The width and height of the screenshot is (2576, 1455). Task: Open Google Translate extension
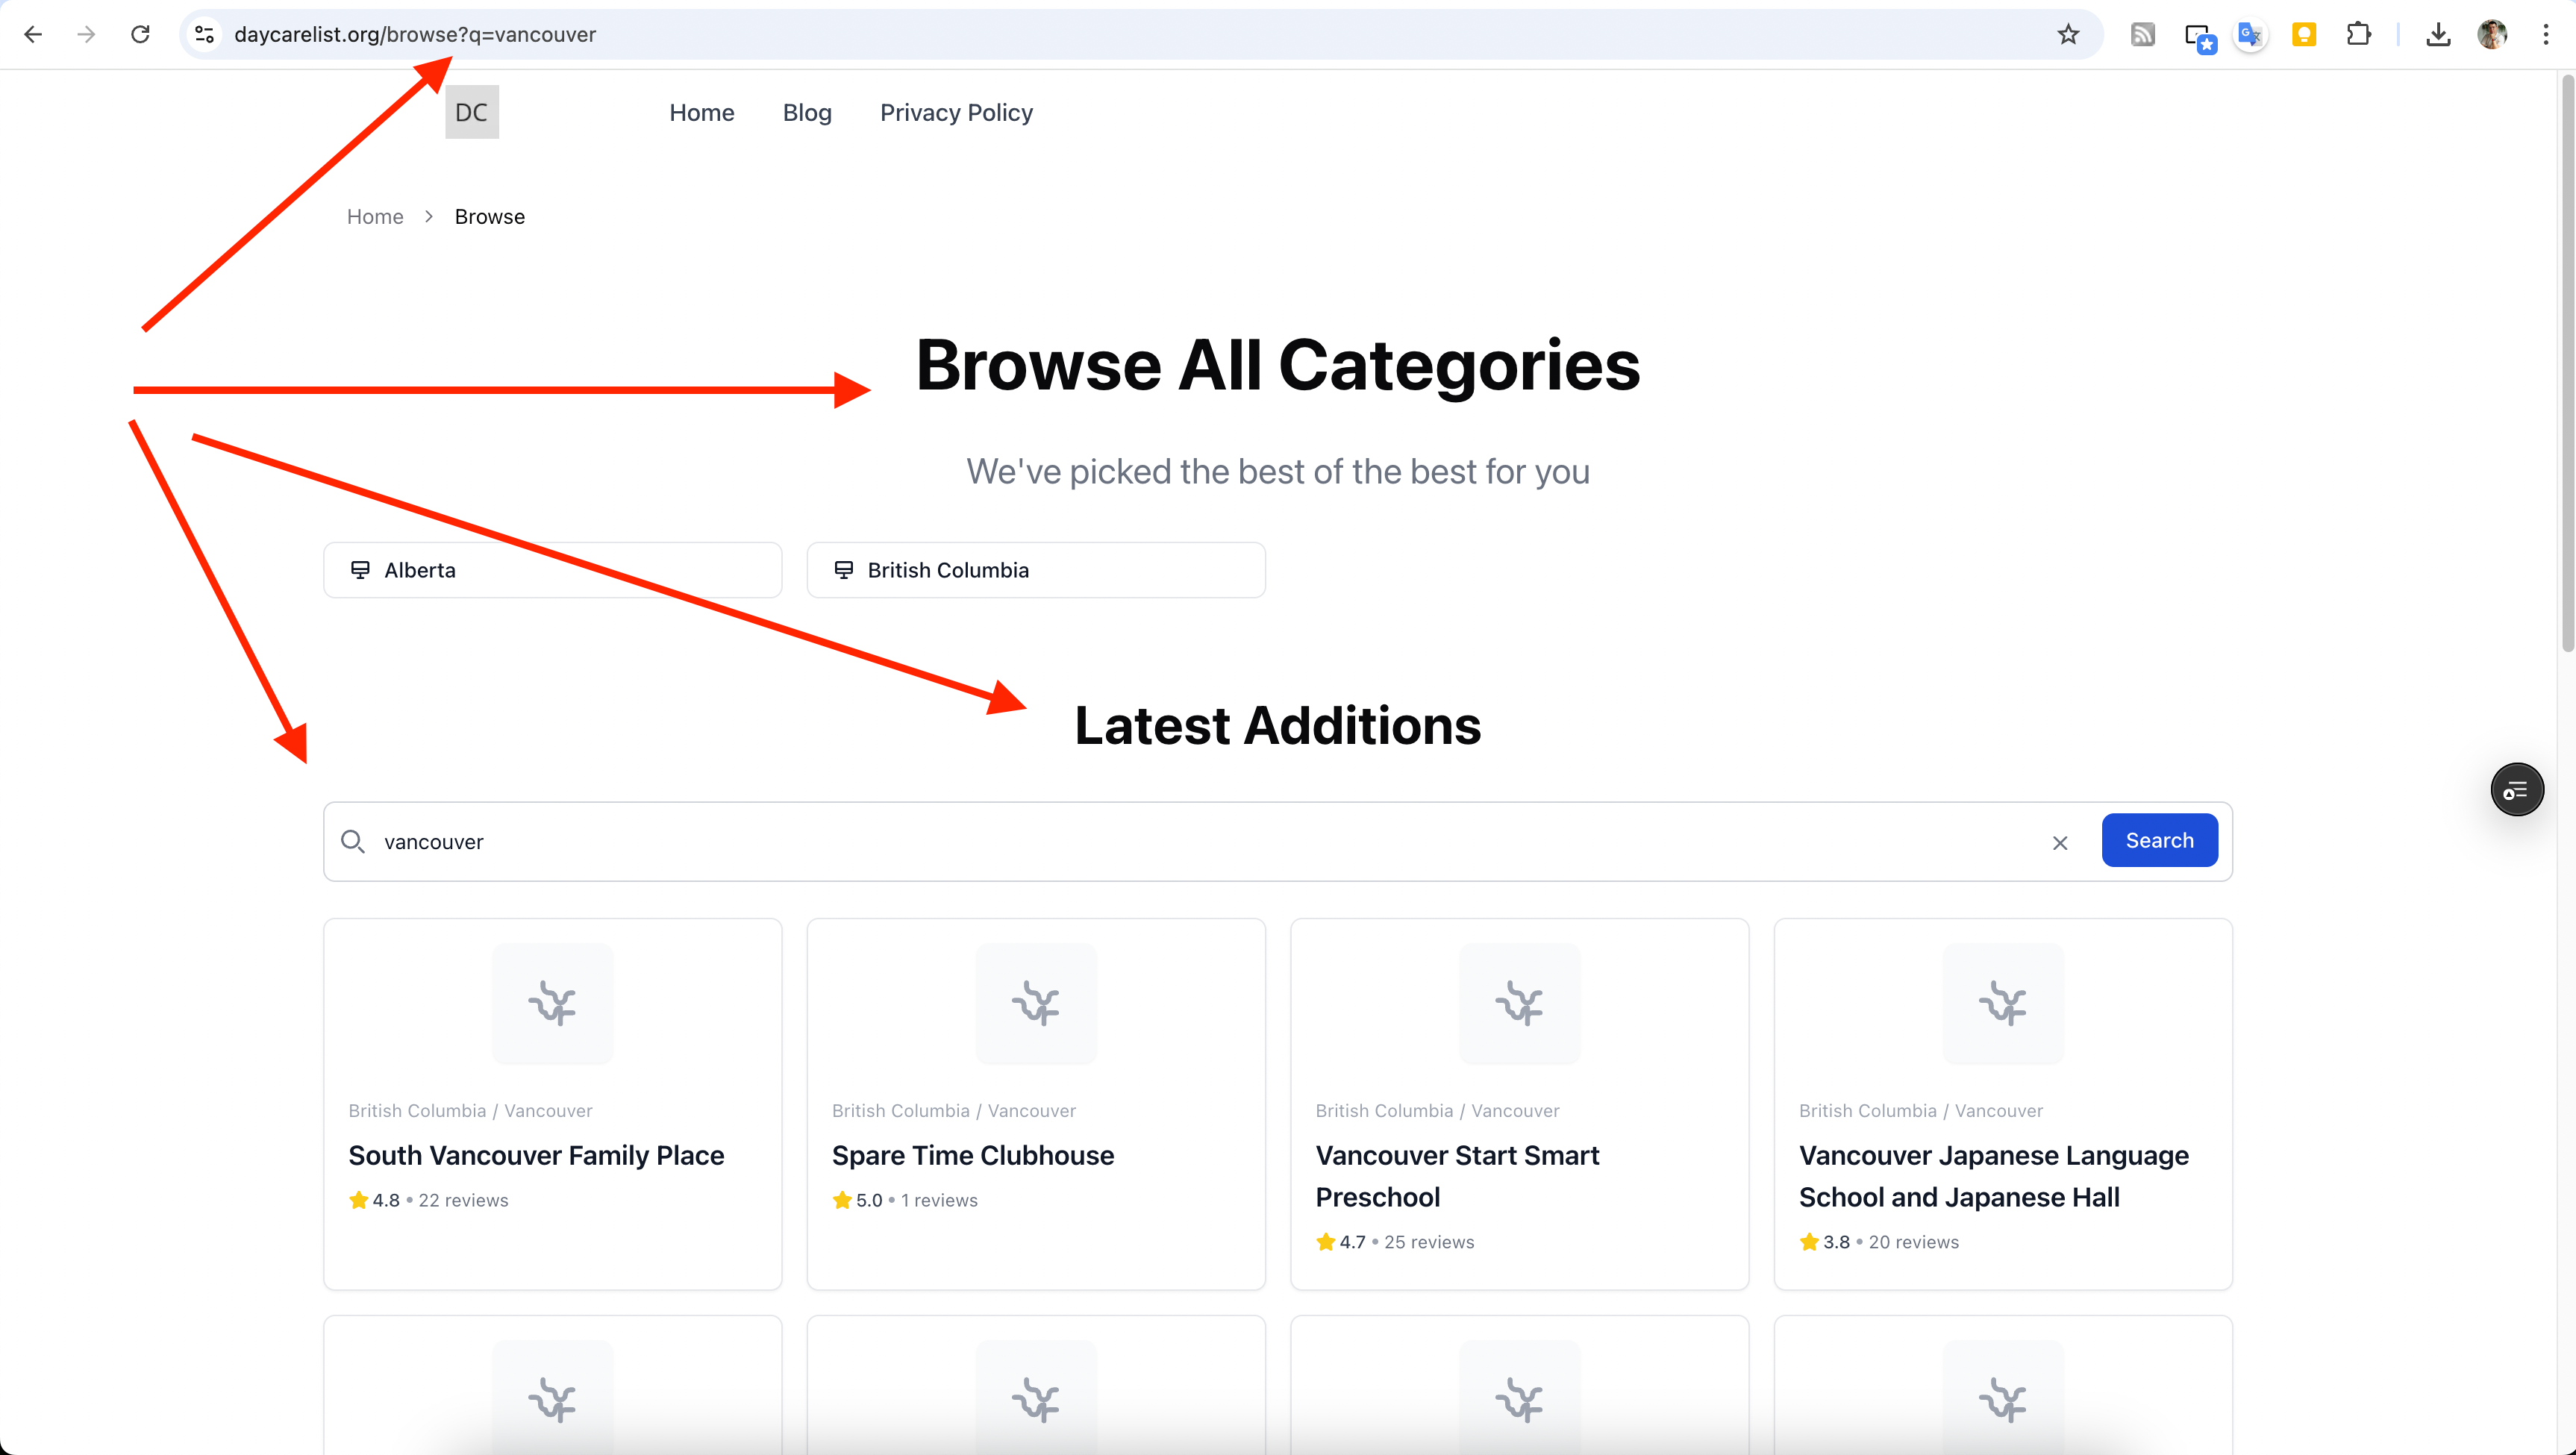tap(2250, 34)
